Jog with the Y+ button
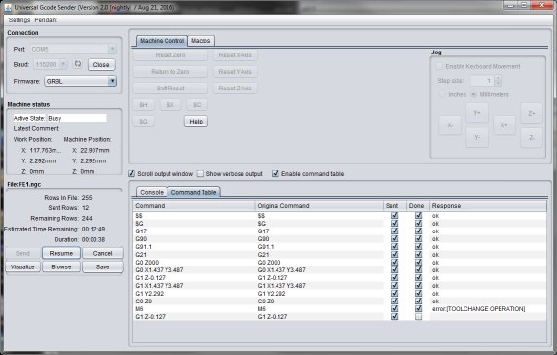557x355 pixels. (477, 113)
